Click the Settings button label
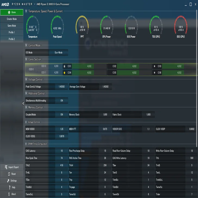This screenshot has height=198, width=198. (14, 181)
